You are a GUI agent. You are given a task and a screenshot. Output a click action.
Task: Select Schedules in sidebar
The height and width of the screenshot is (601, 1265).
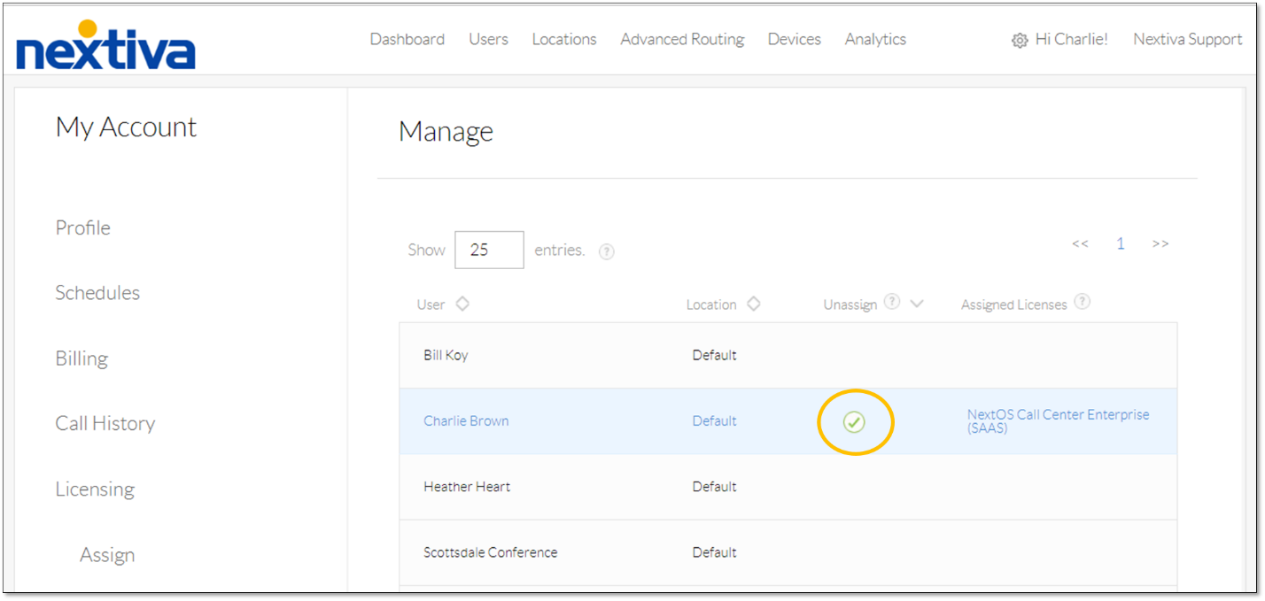[97, 293]
